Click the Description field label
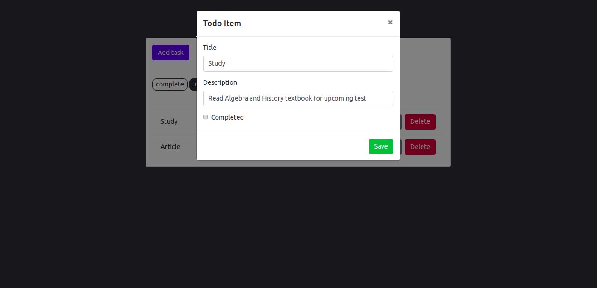 pos(220,82)
